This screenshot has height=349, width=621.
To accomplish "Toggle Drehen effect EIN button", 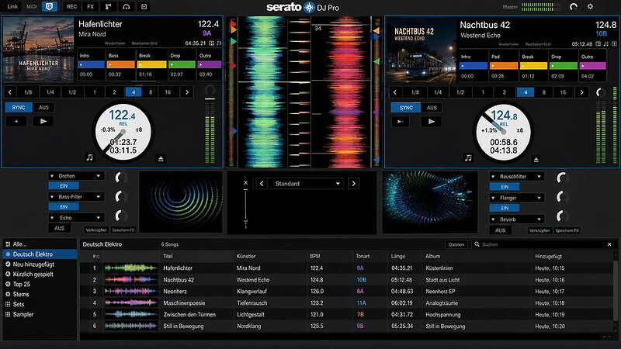I will click(x=64, y=185).
